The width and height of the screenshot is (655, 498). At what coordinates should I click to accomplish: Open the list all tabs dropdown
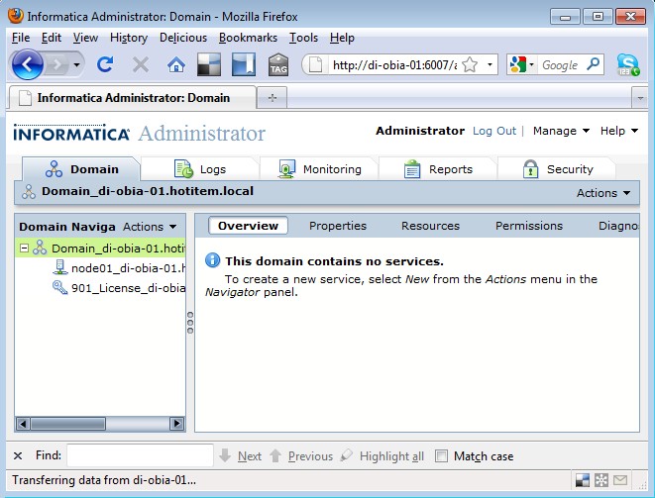[640, 98]
